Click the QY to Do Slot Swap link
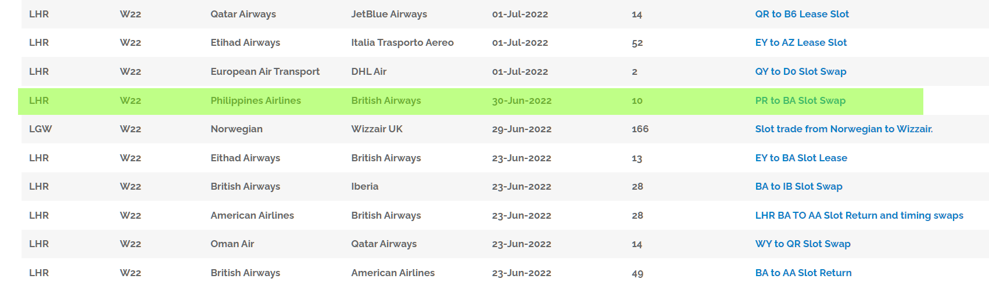 tap(800, 71)
